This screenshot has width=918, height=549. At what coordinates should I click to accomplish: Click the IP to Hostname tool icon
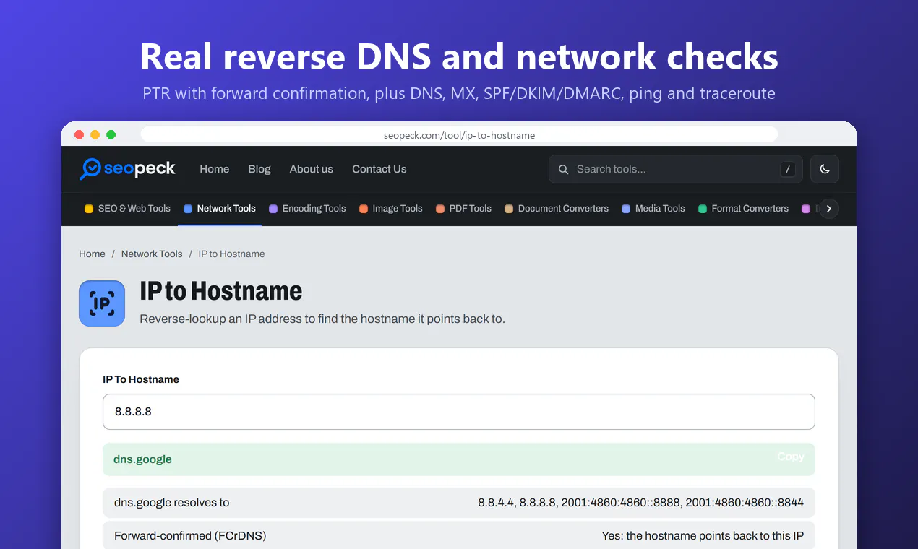tap(102, 303)
